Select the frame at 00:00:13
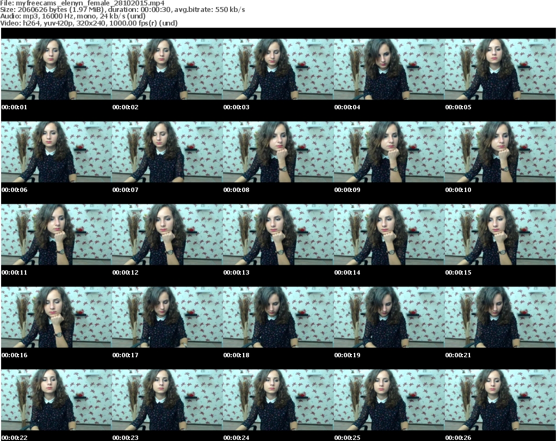This screenshot has height=441, width=557. [x=278, y=235]
